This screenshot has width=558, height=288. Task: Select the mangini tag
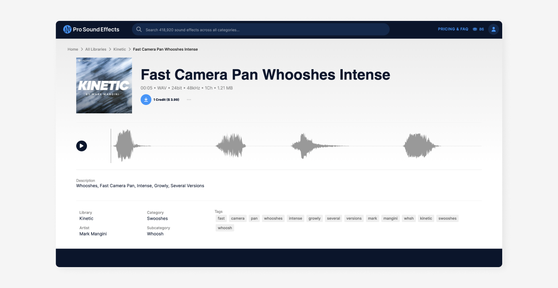pos(390,218)
